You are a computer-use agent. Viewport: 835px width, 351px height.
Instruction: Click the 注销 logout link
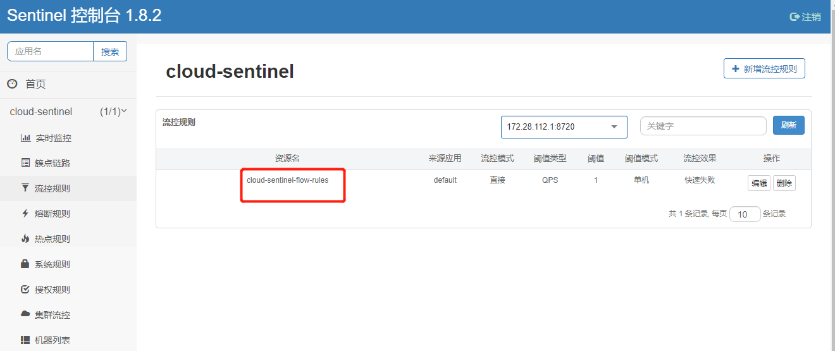(806, 17)
